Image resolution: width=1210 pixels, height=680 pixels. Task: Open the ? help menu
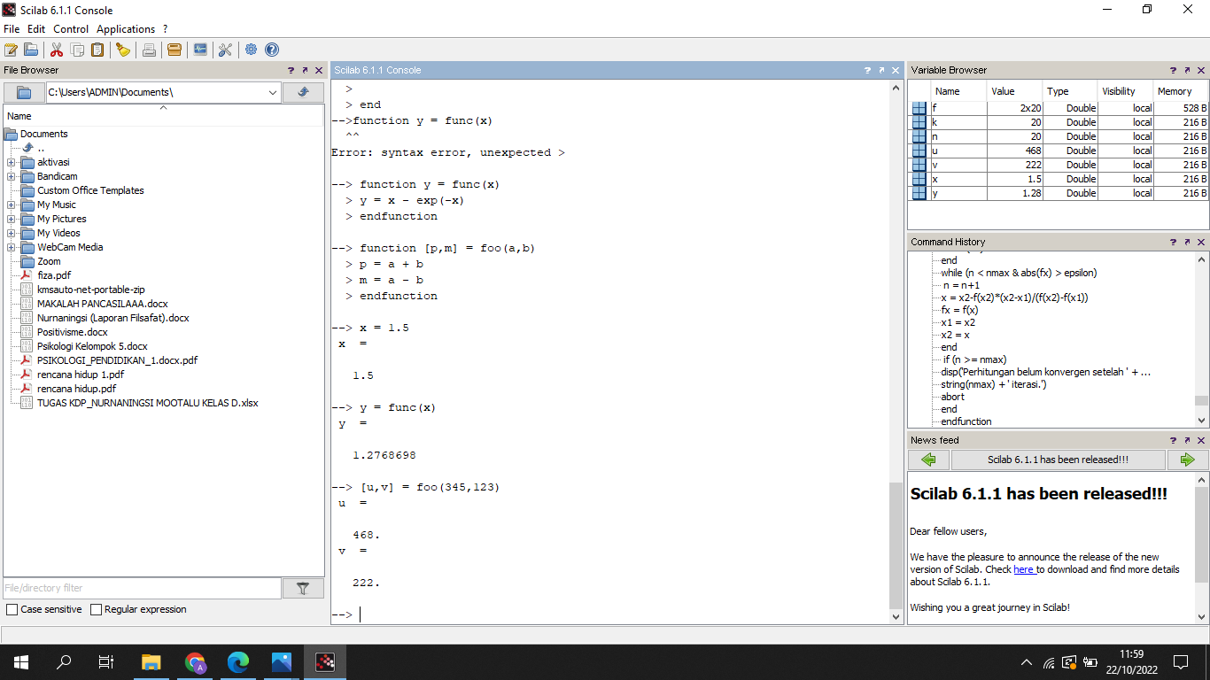(x=165, y=29)
